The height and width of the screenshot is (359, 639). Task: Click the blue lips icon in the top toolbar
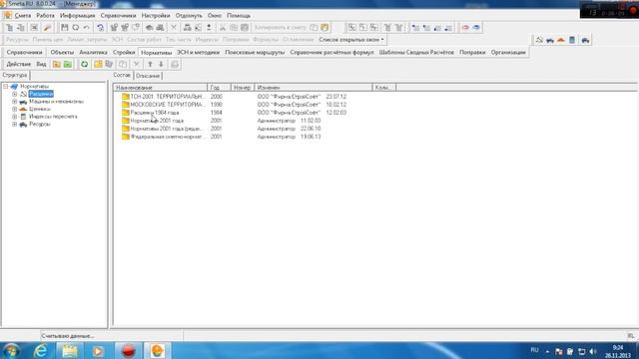click(x=476, y=28)
